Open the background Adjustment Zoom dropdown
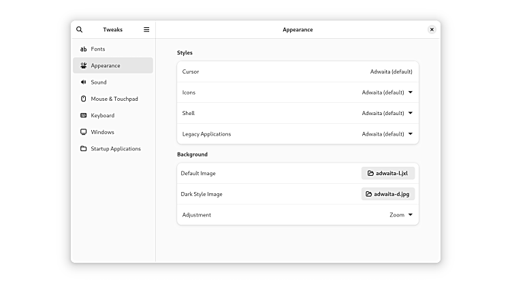This screenshot has height=288, width=512. pos(401,215)
